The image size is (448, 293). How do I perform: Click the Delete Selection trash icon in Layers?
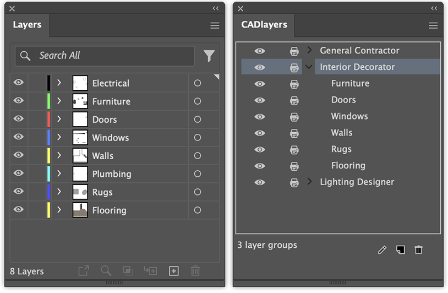[195, 270]
